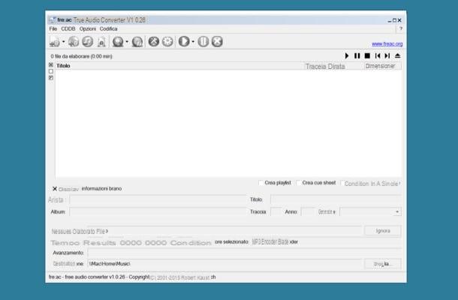Click the select-all joblist checkbox icon
458x300 pixels.
(51, 64)
